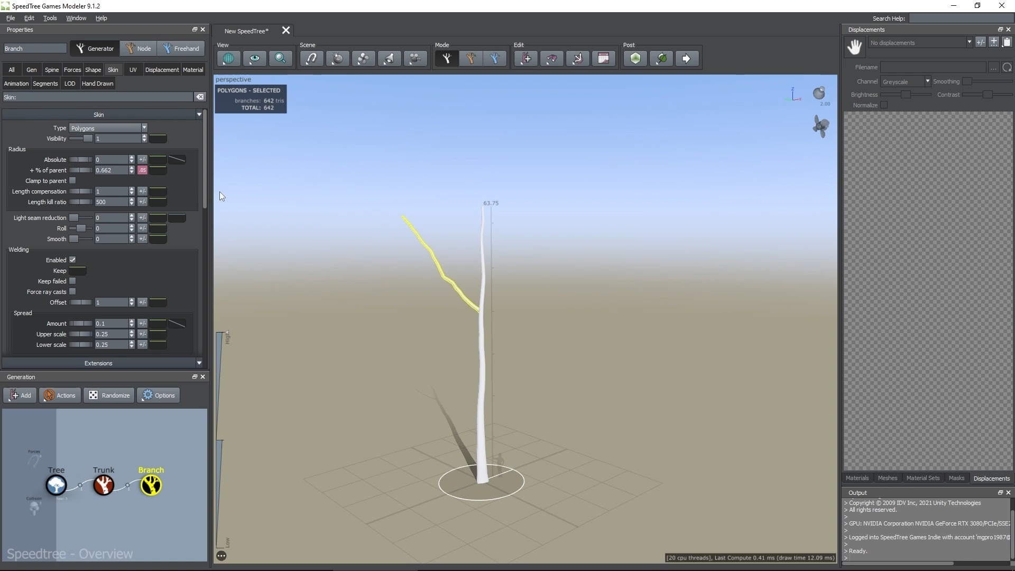Open the Tools menu

point(50,18)
